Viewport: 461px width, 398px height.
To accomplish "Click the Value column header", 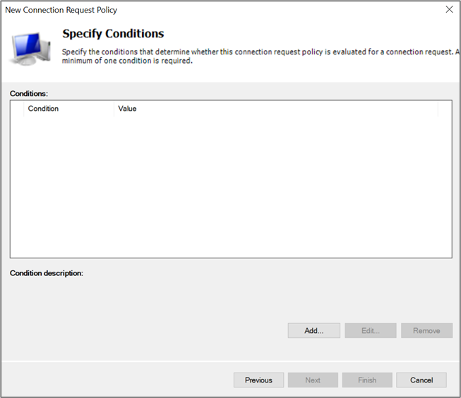I will click(x=275, y=109).
